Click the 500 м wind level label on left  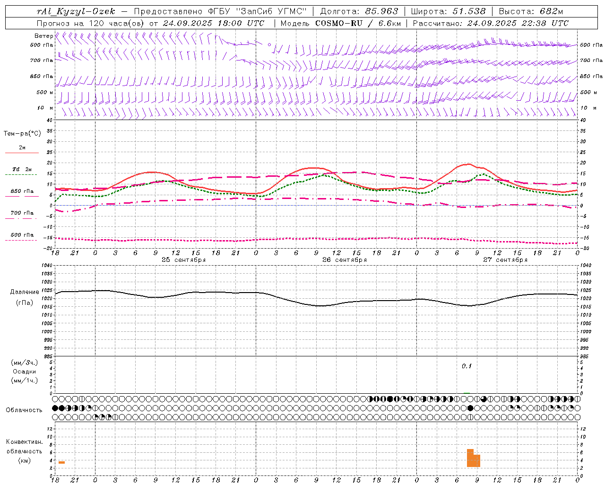(45, 92)
